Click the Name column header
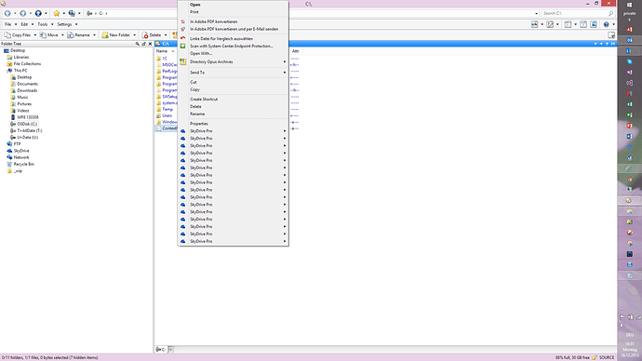642x361 pixels. pos(162,51)
